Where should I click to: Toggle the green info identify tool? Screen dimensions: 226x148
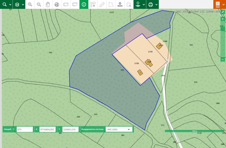click(84, 5)
